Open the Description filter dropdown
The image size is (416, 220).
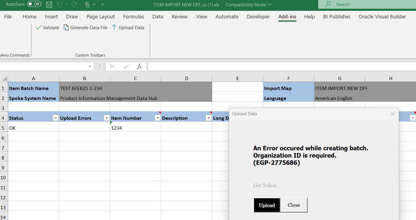[209, 118]
